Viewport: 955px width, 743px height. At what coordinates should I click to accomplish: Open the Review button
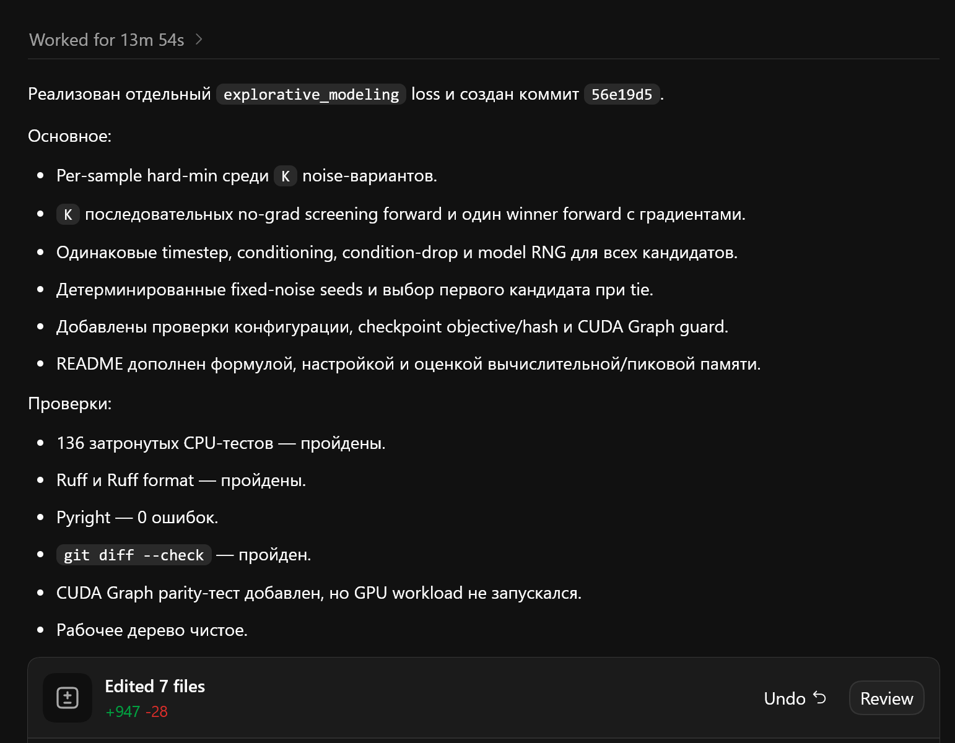[x=886, y=698]
